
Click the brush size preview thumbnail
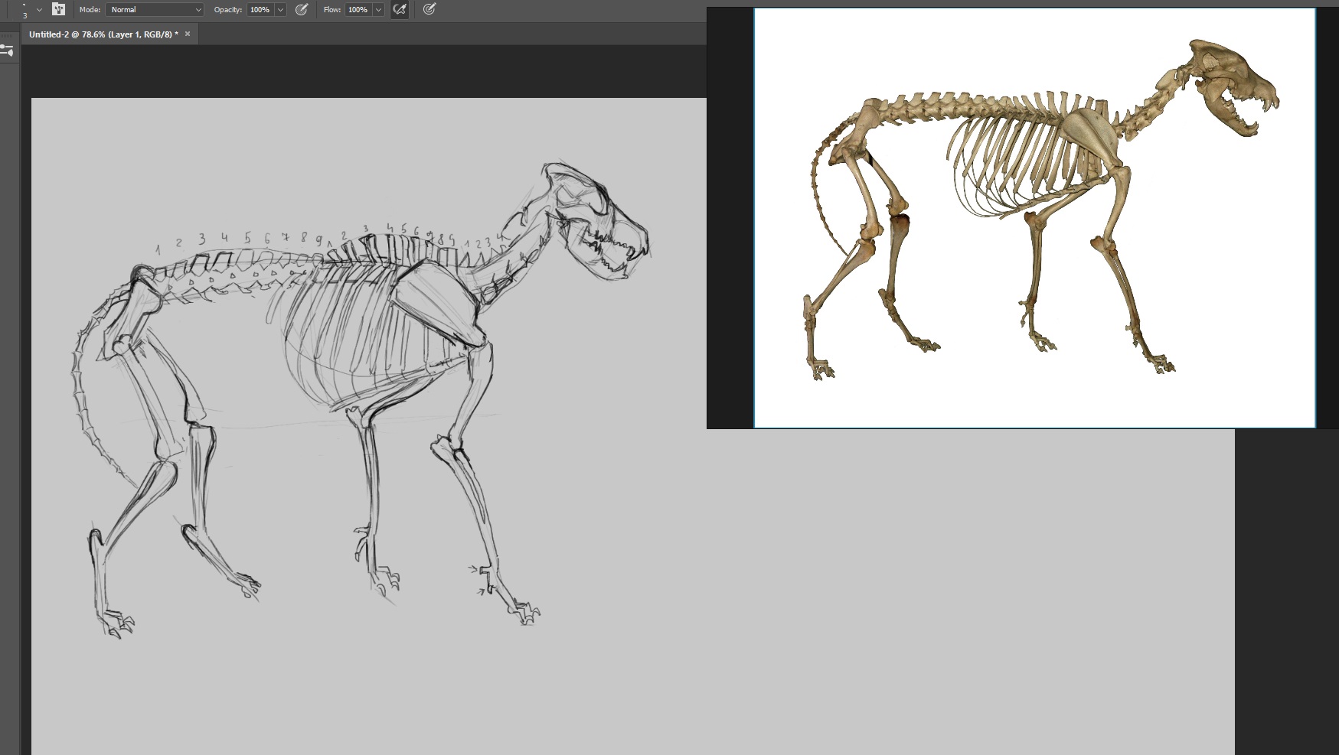[x=24, y=10]
